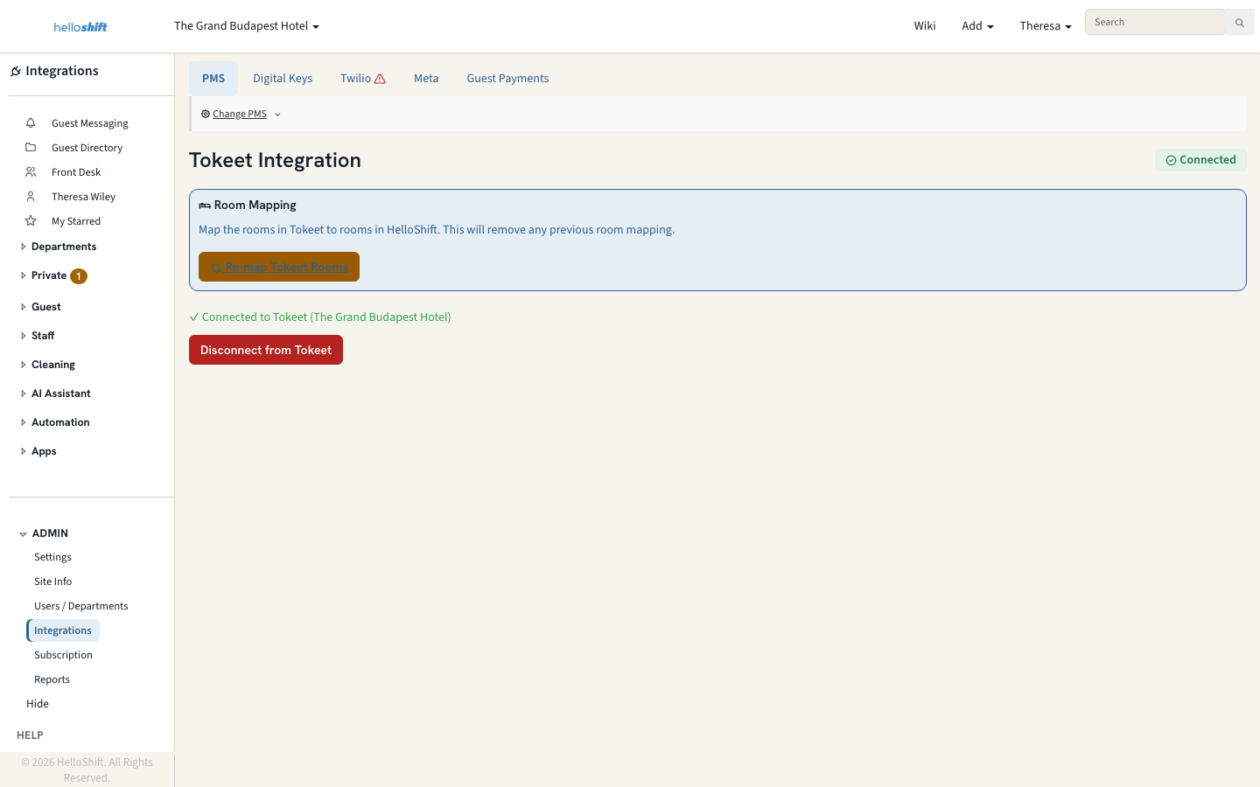Collapse the ADMIN section

coord(24,534)
